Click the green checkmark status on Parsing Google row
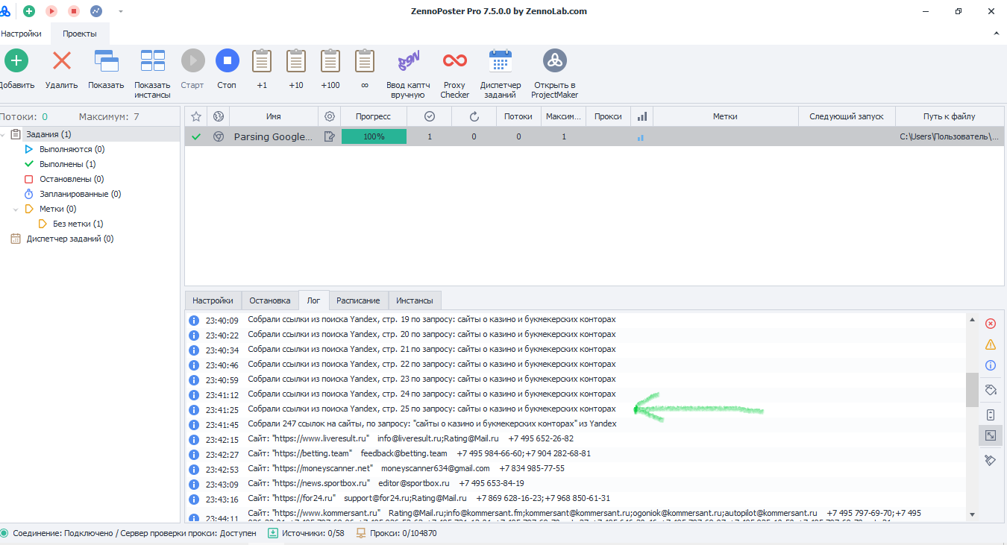1007x545 pixels. tap(196, 136)
